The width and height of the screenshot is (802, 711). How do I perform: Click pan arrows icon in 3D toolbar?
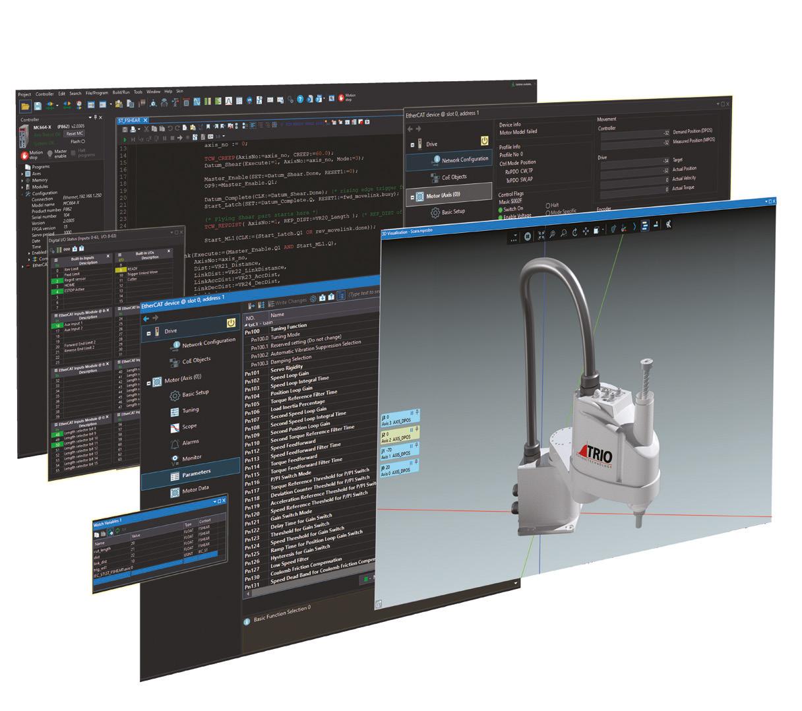(x=586, y=232)
